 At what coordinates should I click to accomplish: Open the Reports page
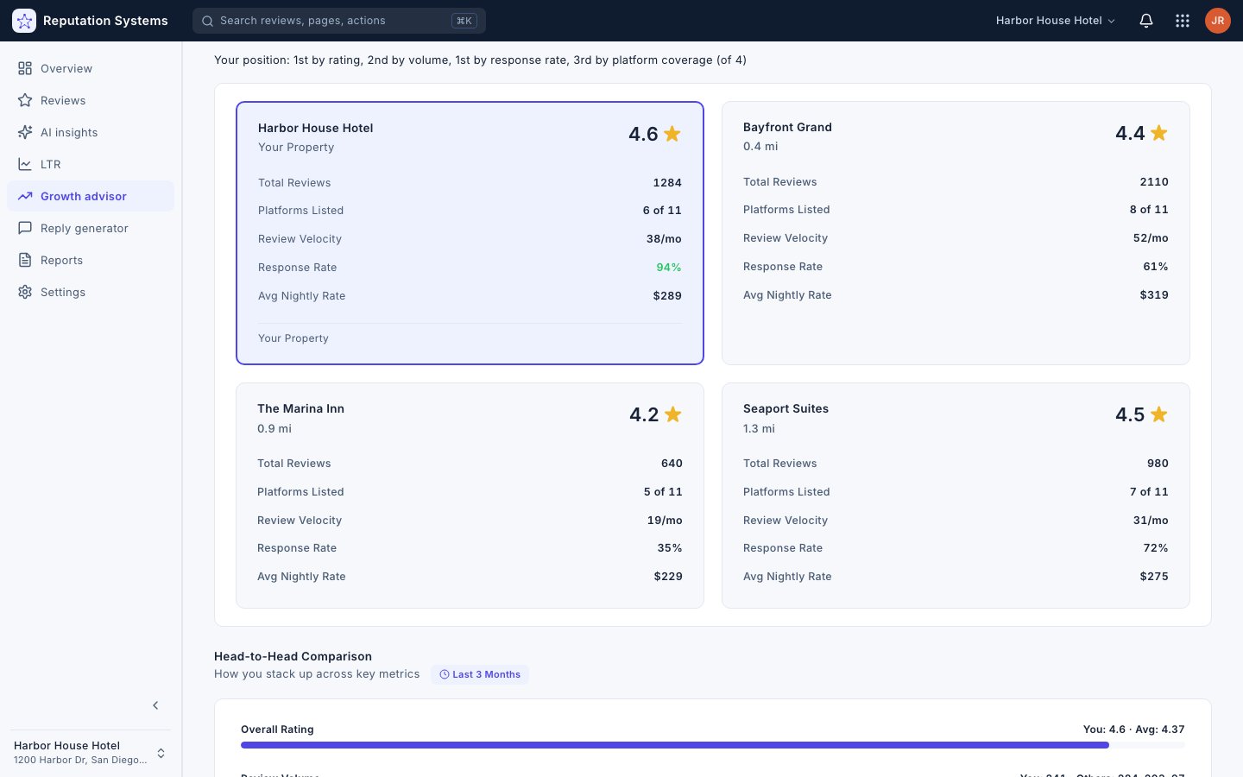pyautogui.click(x=91, y=260)
